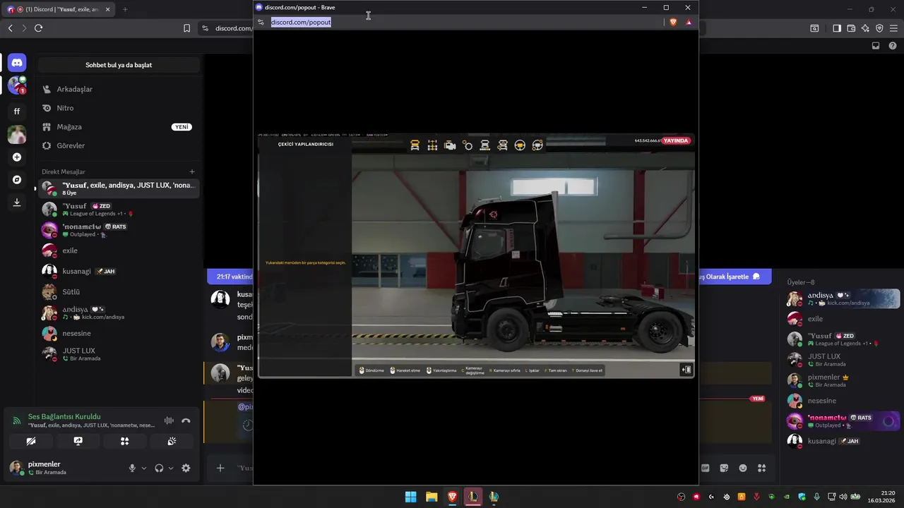Open Discover servers compass icon

[x=17, y=180]
